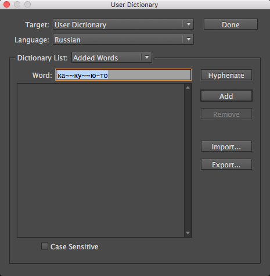Click the Export... button
This screenshot has height=276, width=270.
(226, 164)
